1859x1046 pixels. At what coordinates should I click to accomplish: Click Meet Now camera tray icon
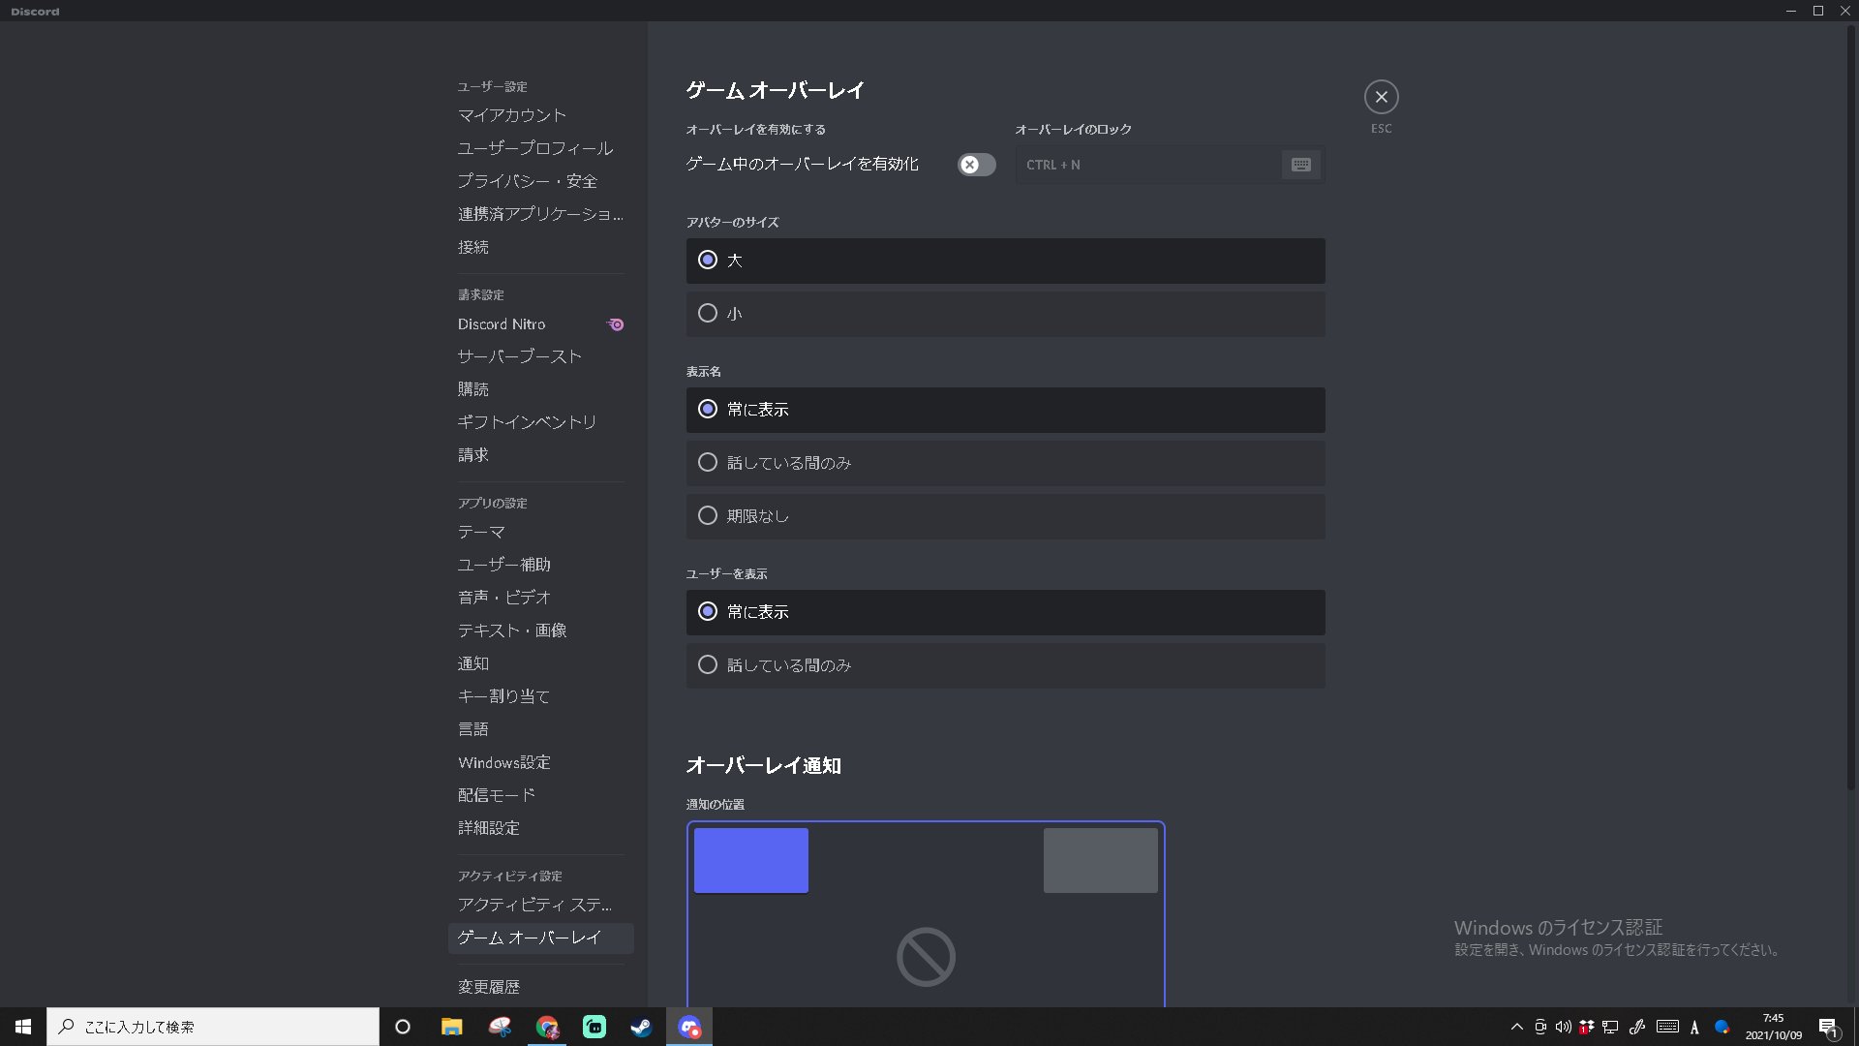1539,1027
